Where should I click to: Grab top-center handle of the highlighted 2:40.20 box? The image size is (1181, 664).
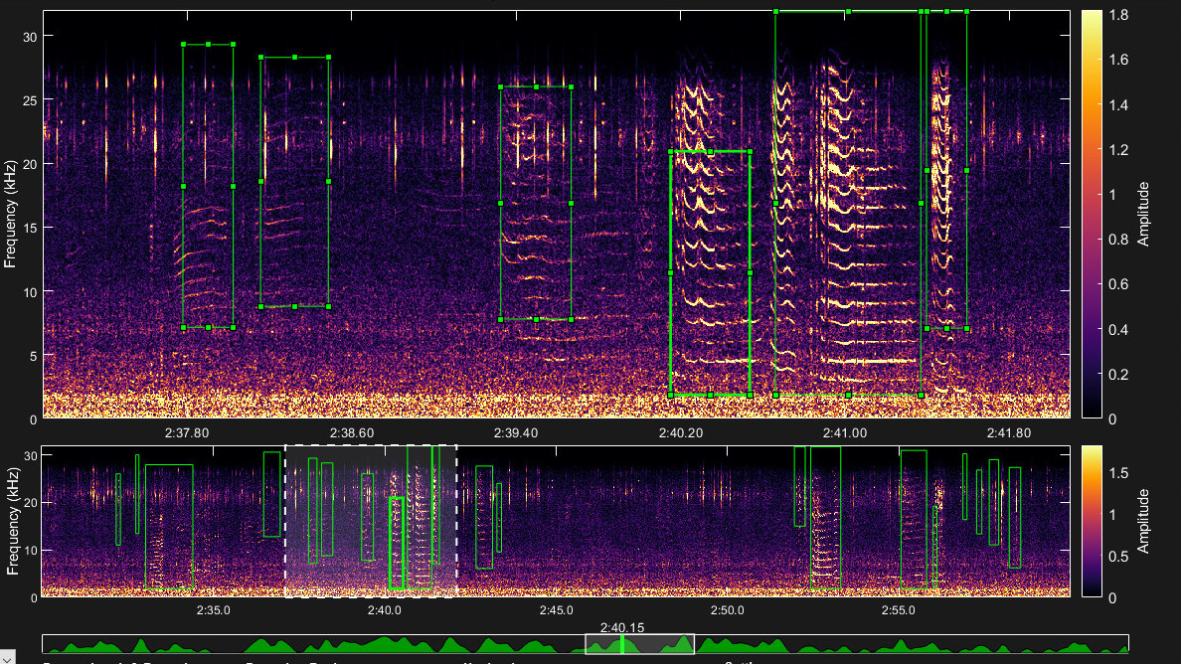pyautogui.click(x=711, y=151)
